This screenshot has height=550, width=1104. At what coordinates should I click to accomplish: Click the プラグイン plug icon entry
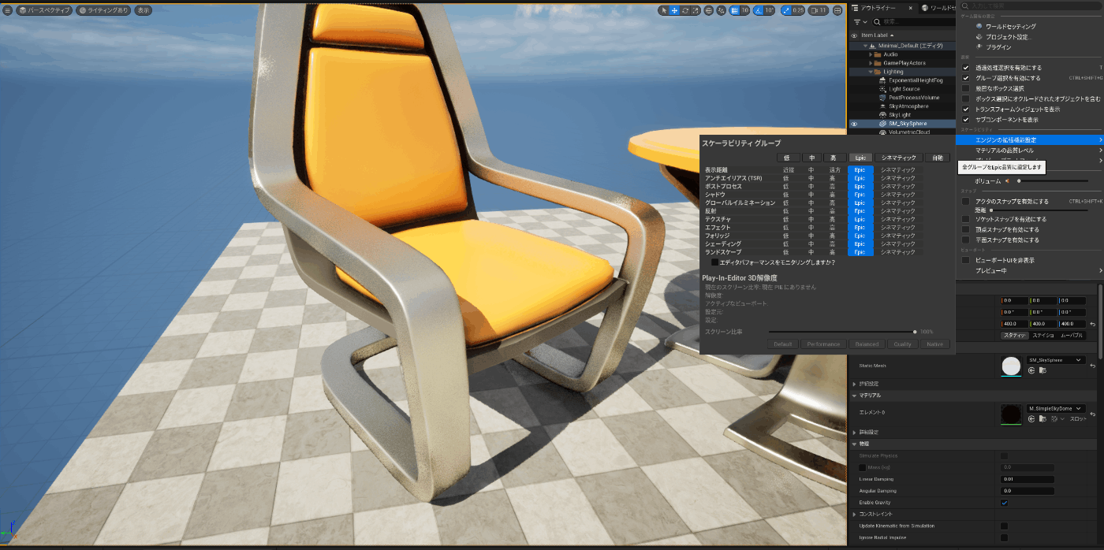click(1029, 47)
